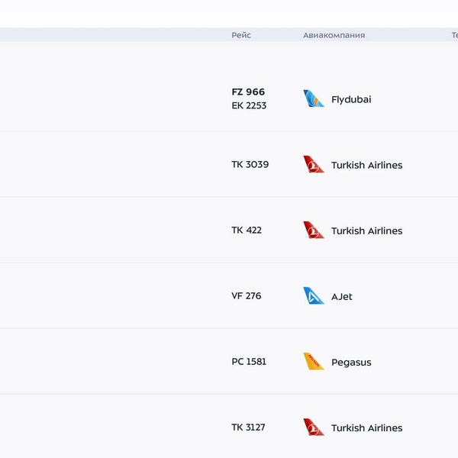Click Turkish Airlines name for TK 422
Screen dimensions: 458x458
pyautogui.click(x=366, y=231)
